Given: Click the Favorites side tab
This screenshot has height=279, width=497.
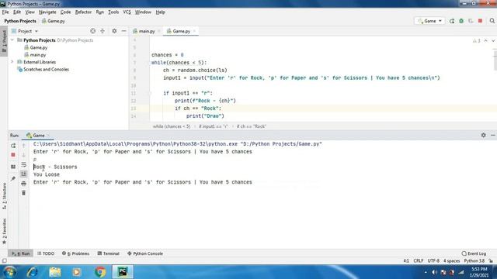Looking at the screenshot, I should click(x=4, y=231).
